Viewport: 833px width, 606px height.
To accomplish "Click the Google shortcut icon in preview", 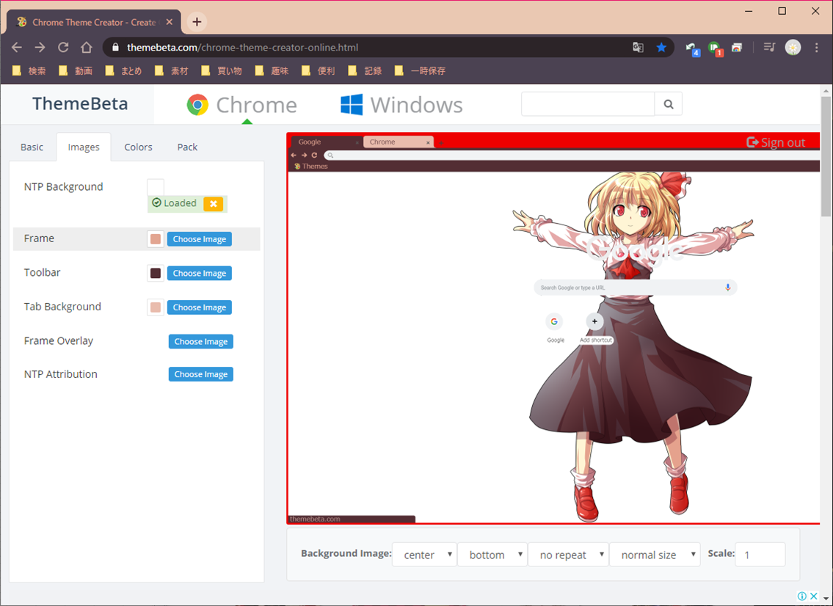I will [x=554, y=321].
